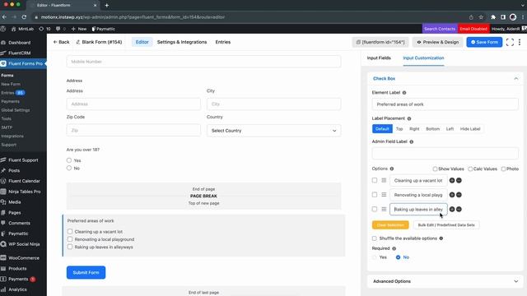Go Back to forms list
The width and height of the screenshot is (527, 296).
(x=61, y=42)
